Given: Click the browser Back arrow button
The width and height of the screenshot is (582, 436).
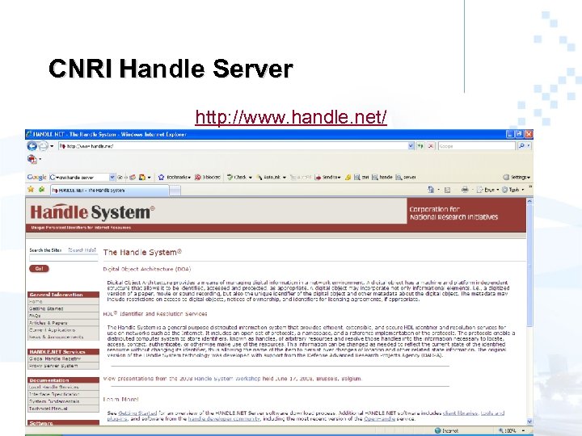Looking at the screenshot, I should pyautogui.click(x=32, y=146).
